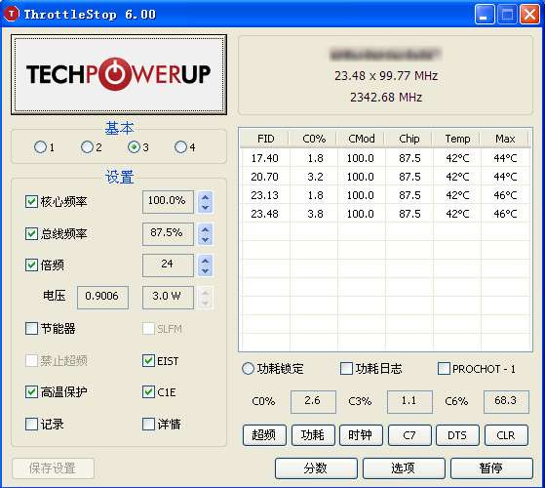Click the ThrottleStop title bar icon

(x=12, y=15)
